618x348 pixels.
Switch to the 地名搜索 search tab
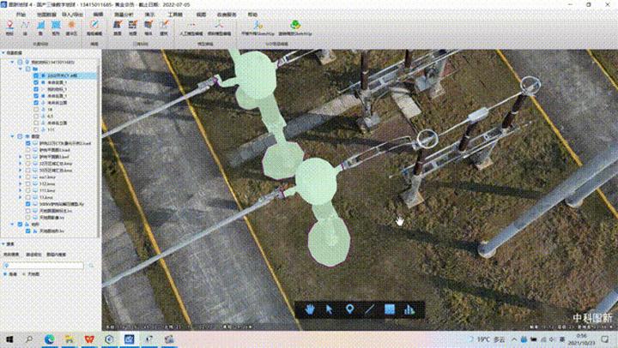11,255
